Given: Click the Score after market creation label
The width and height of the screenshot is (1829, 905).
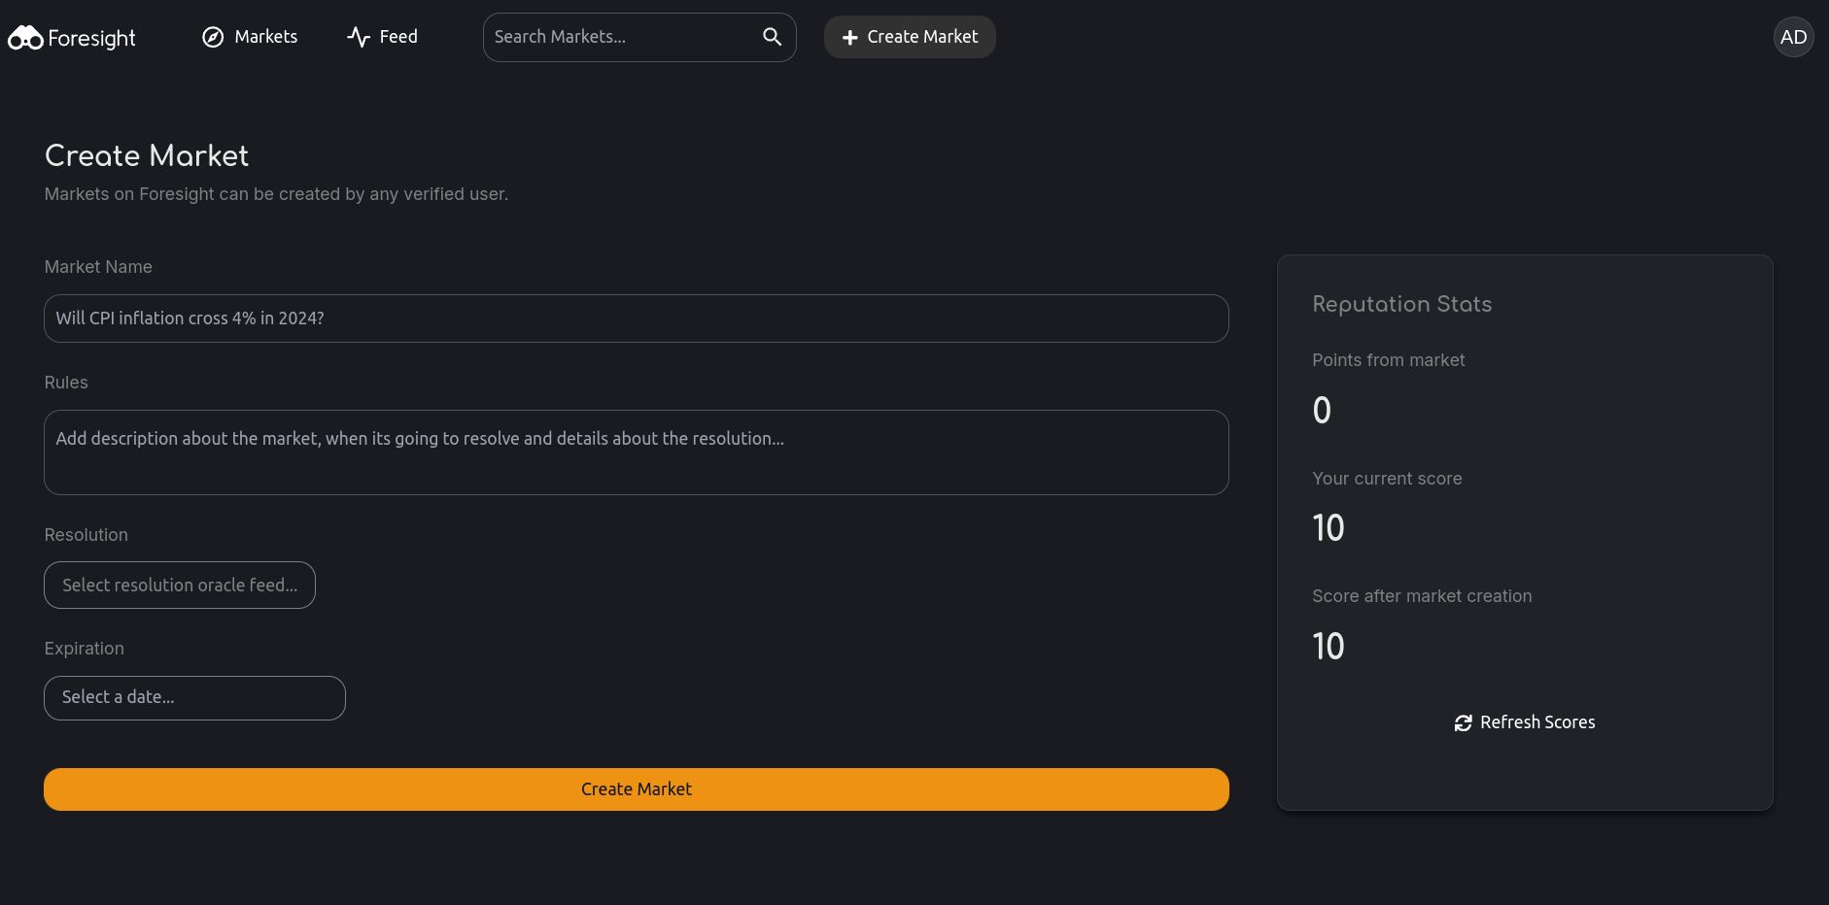Looking at the screenshot, I should (1422, 596).
